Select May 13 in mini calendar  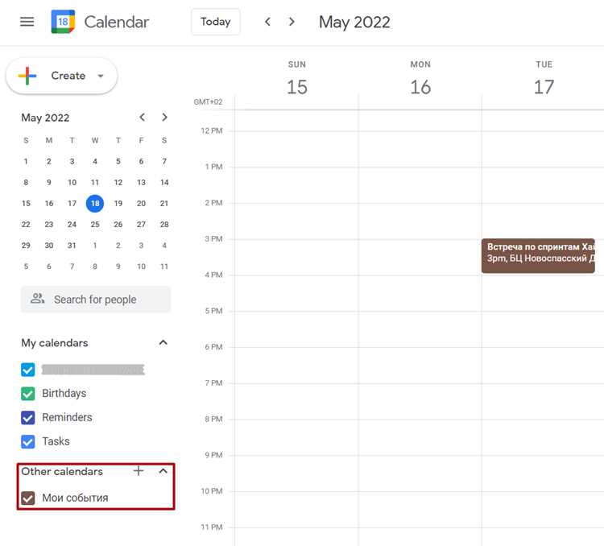coord(142,182)
